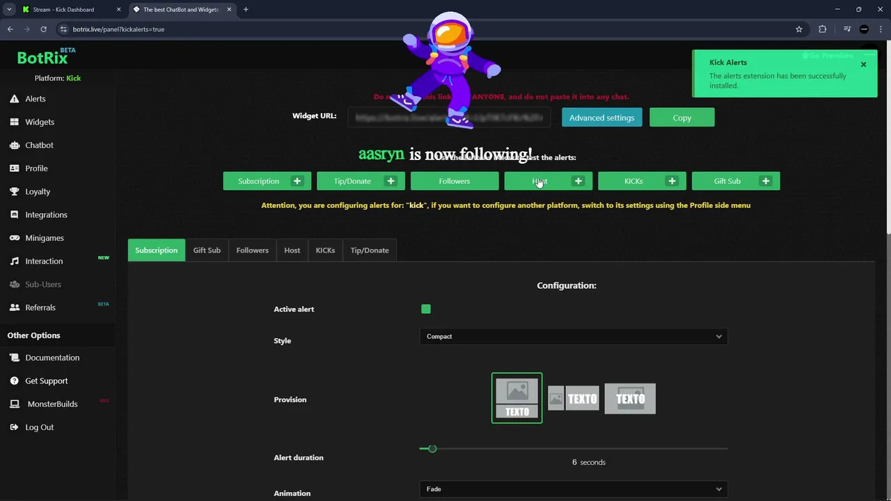Click the Log Out arrow icon
891x501 pixels.
tap(14, 427)
